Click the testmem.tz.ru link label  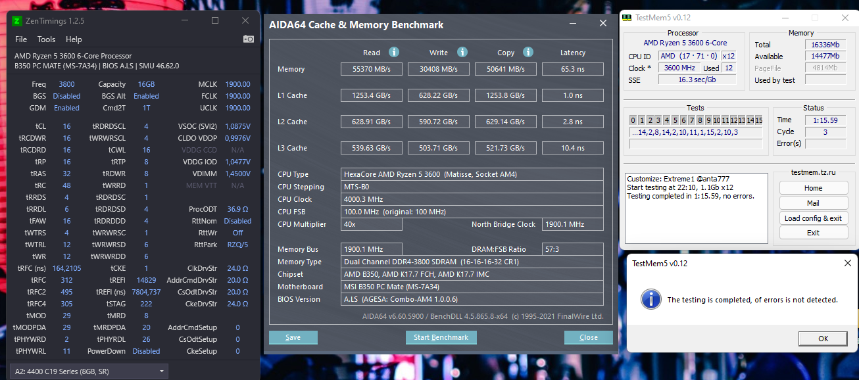point(813,172)
